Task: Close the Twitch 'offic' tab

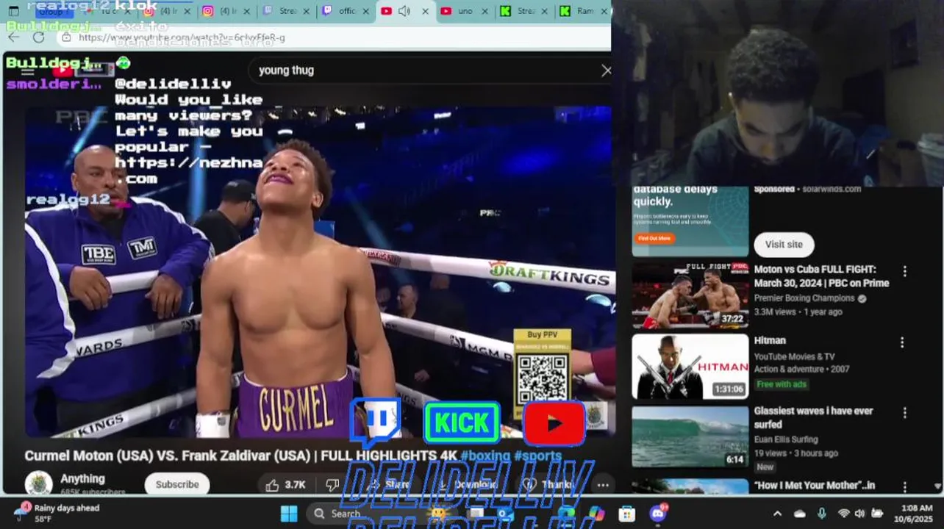Action: 365,11
